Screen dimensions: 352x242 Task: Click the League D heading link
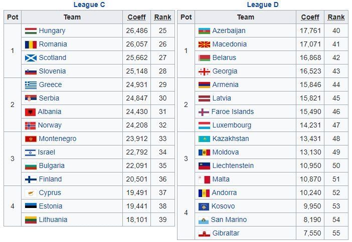click(x=263, y=5)
